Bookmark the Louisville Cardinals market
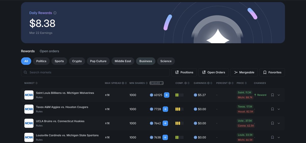The height and width of the screenshot is (143, 306). [x=272, y=137]
